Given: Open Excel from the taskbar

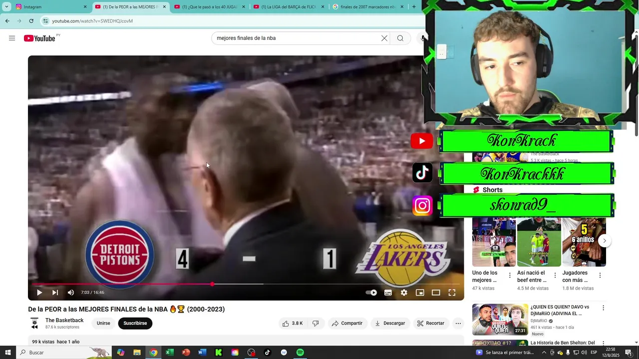Looking at the screenshot, I should 169,353.
